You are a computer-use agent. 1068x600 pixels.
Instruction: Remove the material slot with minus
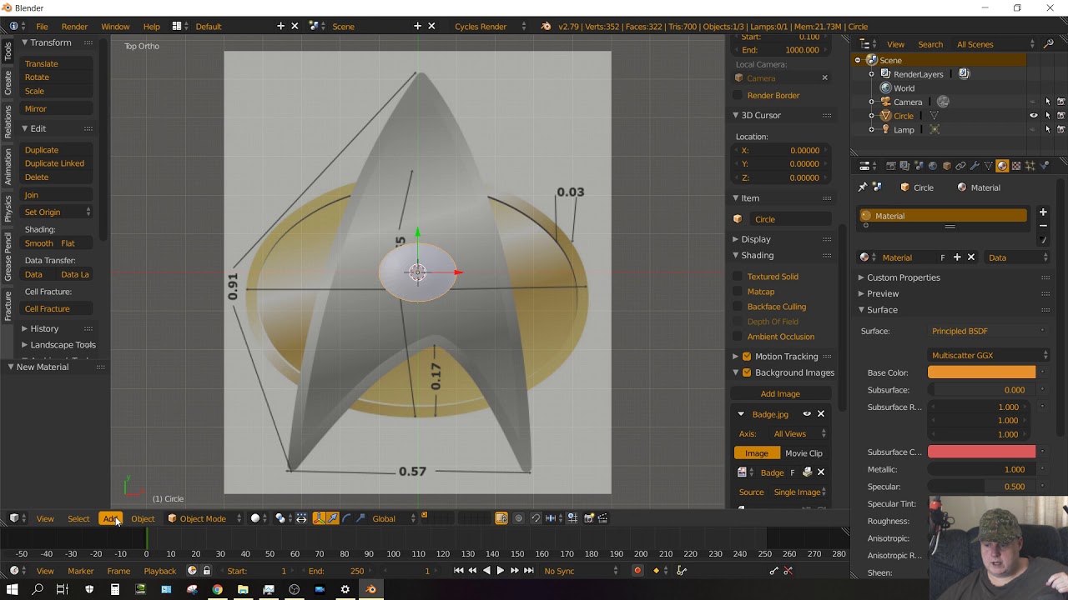click(1043, 226)
